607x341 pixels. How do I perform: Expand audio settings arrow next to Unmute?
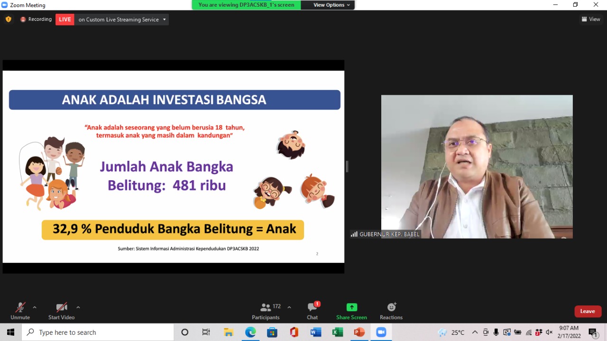click(35, 307)
